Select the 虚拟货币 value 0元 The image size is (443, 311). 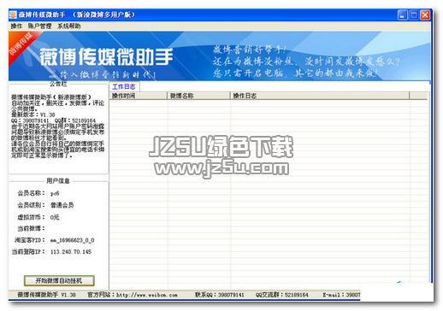coord(55,217)
